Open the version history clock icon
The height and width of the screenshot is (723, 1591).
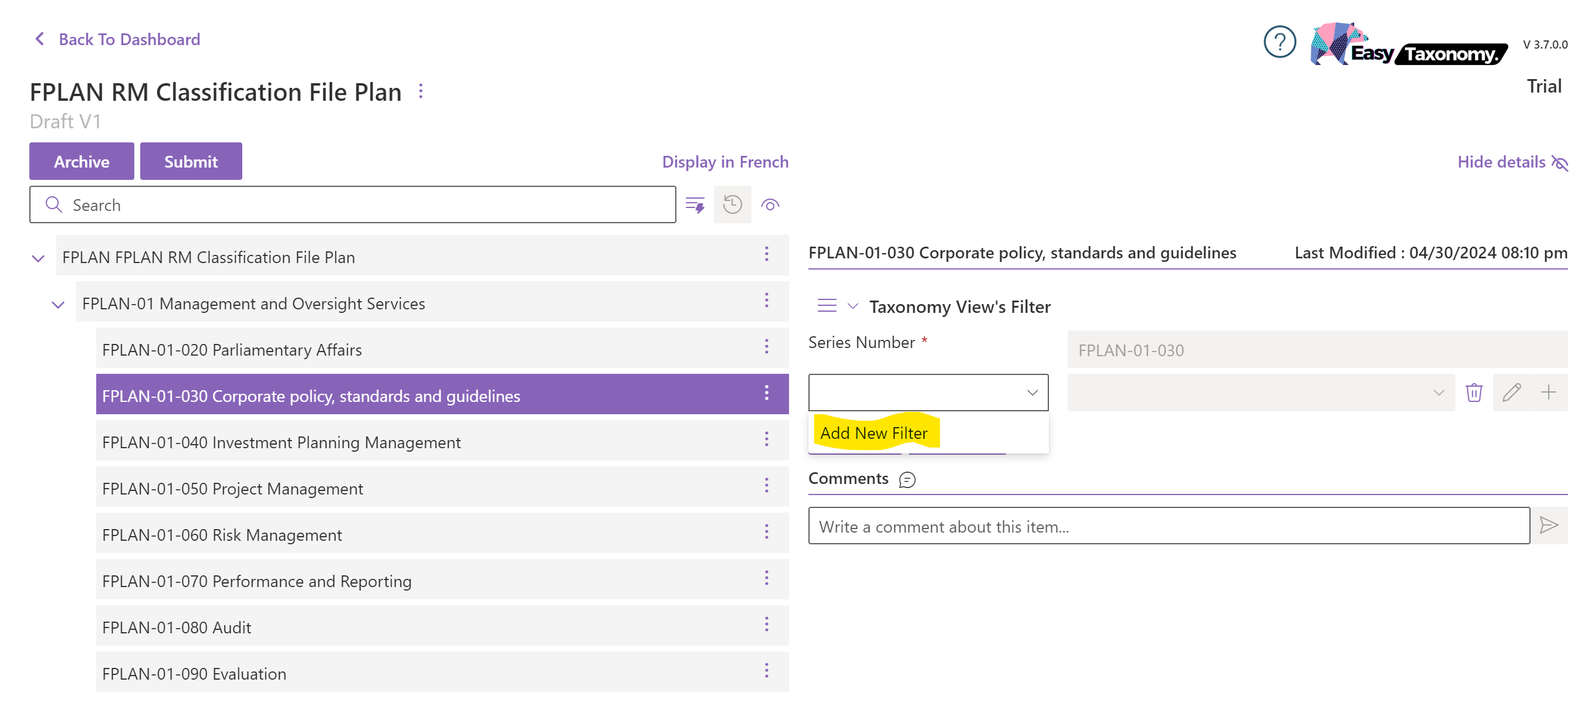pos(732,205)
